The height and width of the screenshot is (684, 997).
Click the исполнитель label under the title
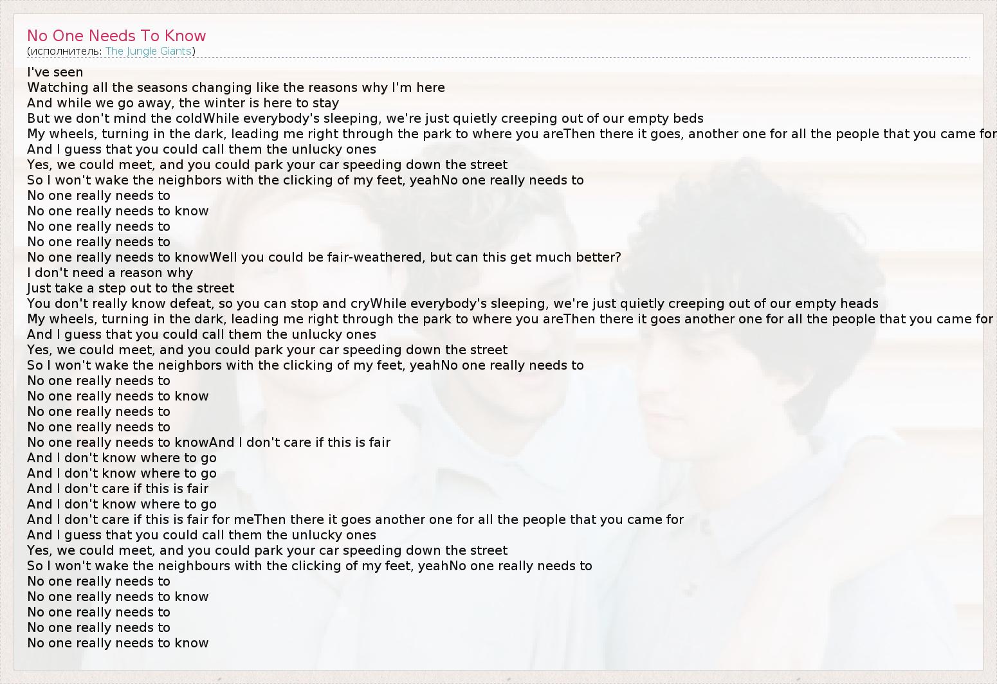[65, 51]
